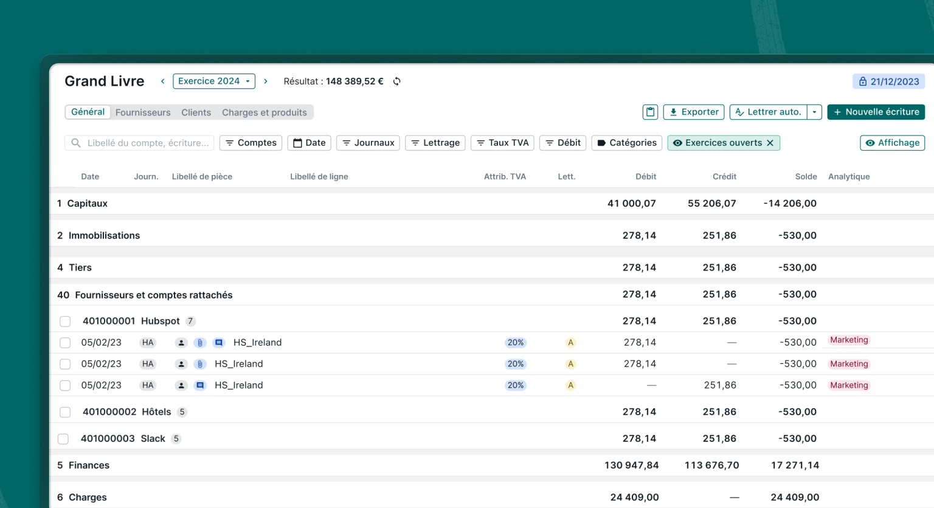Click the Marketing tag in the second row

849,364
